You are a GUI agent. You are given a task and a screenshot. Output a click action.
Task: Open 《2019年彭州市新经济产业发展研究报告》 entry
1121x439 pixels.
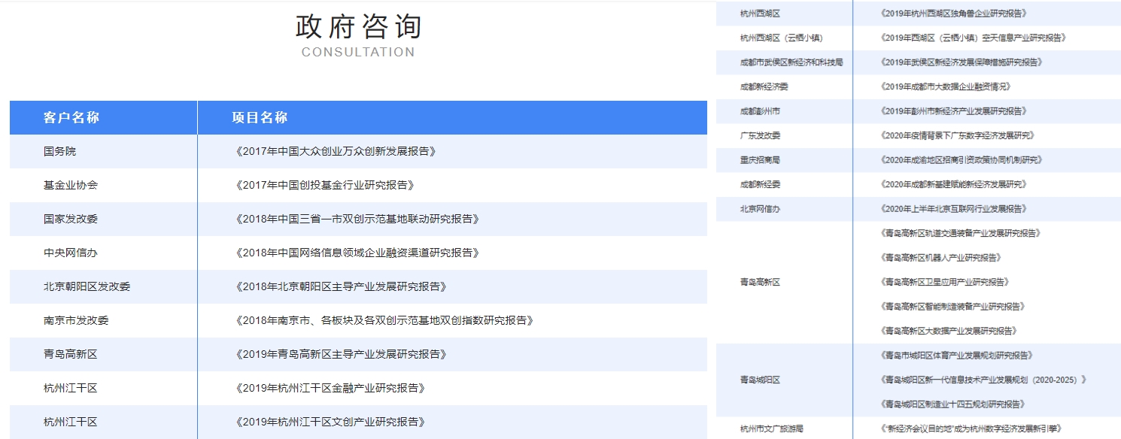tap(953, 111)
